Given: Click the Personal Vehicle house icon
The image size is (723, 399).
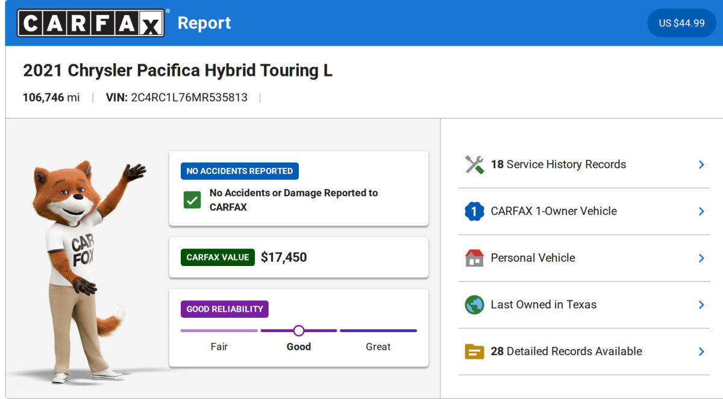Looking at the screenshot, I should tap(474, 258).
